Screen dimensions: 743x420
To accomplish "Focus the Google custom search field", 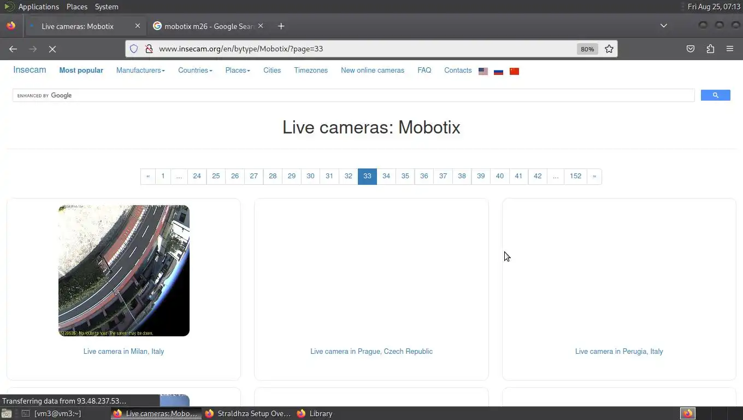I will tap(353, 95).
